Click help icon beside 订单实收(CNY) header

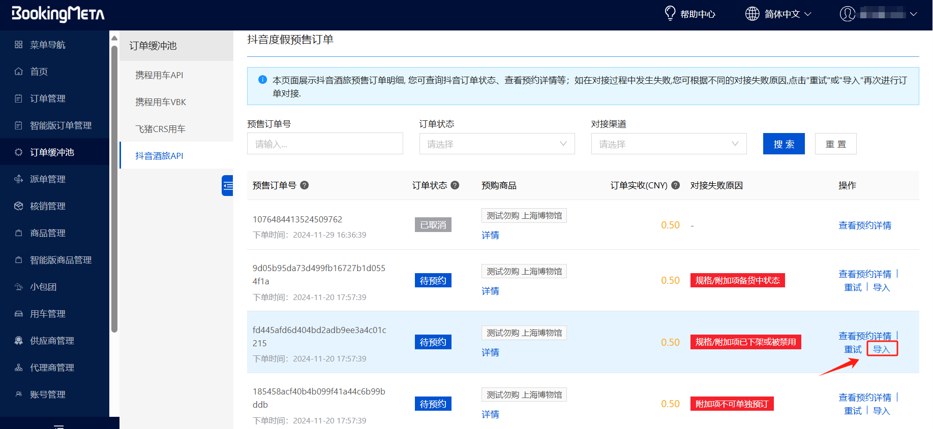pos(676,185)
